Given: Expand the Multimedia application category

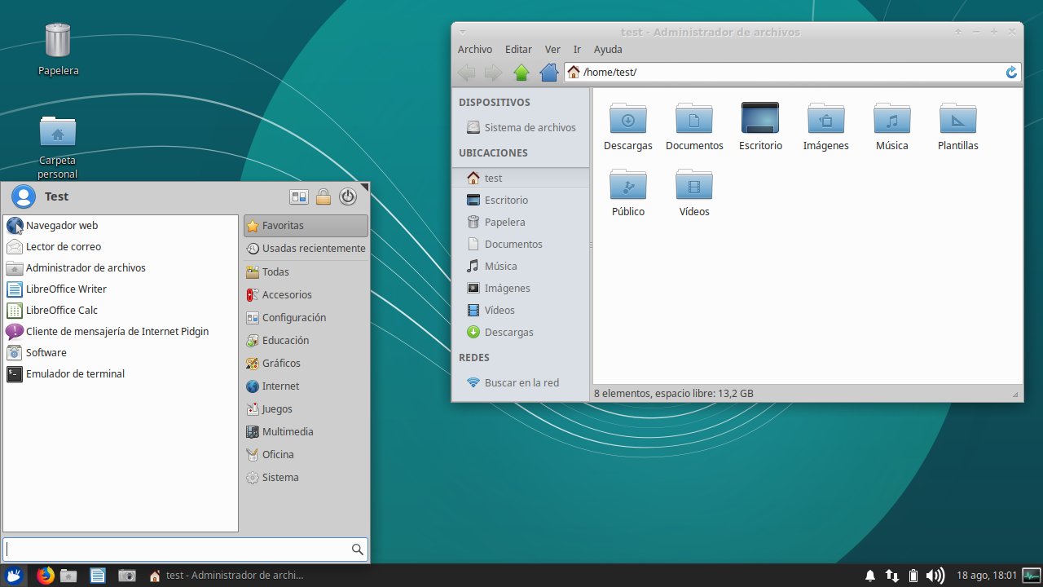Looking at the screenshot, I should [x=288, y=432].
